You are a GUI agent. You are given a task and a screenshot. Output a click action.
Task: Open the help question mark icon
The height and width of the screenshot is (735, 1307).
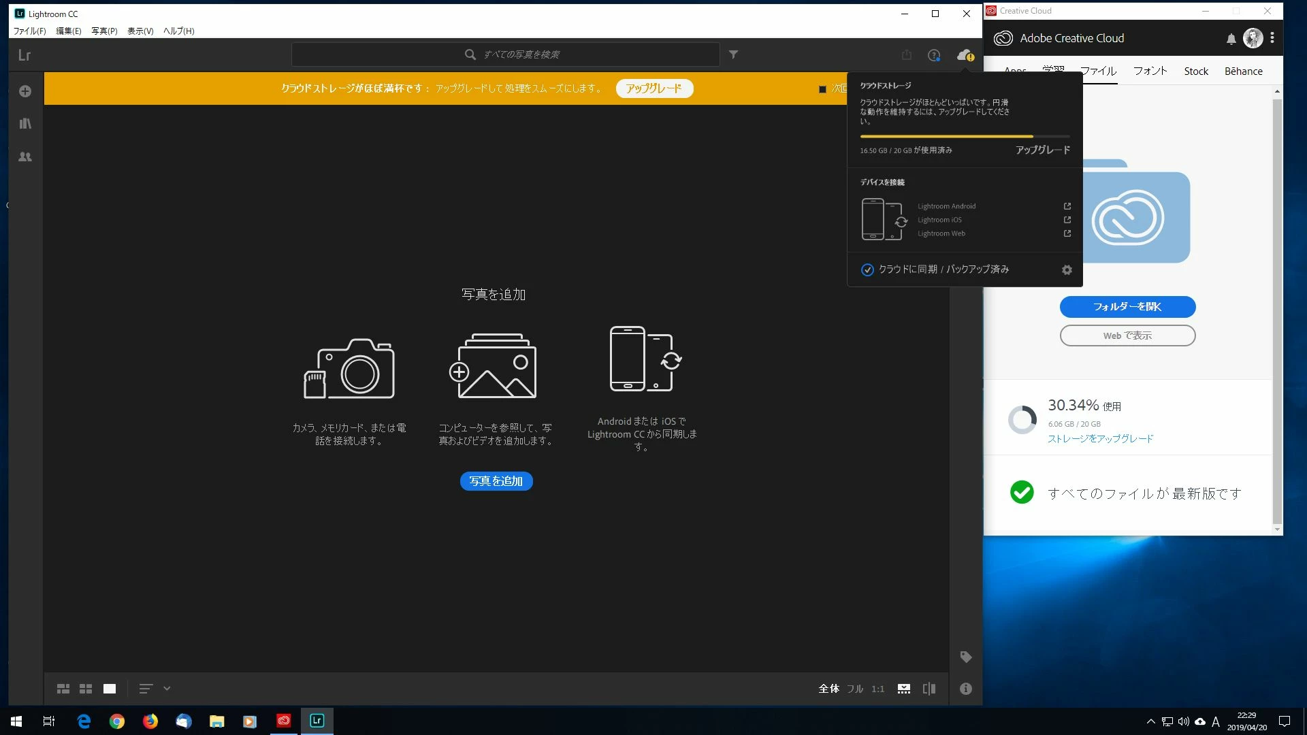coord(934,55)
